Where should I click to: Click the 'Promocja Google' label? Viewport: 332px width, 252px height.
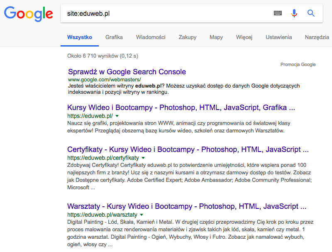coord(298,64)
